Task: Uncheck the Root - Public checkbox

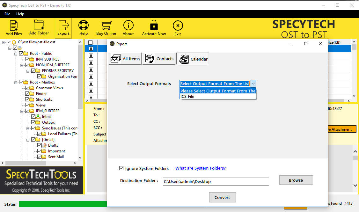Action: [21, 53]
